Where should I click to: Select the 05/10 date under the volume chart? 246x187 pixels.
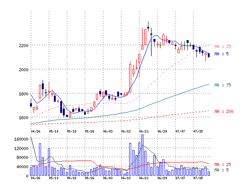pyautogui.click(x=53, y=178)
